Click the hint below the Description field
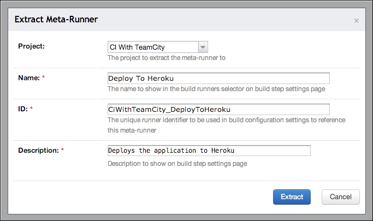The image size is (373, 221). 177,164
